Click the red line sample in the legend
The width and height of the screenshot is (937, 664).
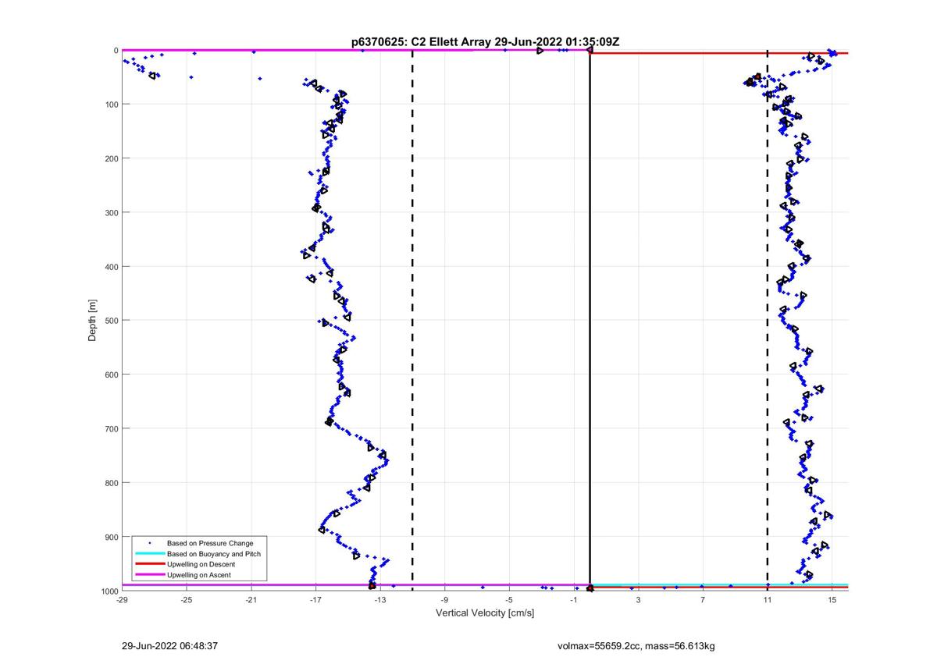click(x=149, y=564)
